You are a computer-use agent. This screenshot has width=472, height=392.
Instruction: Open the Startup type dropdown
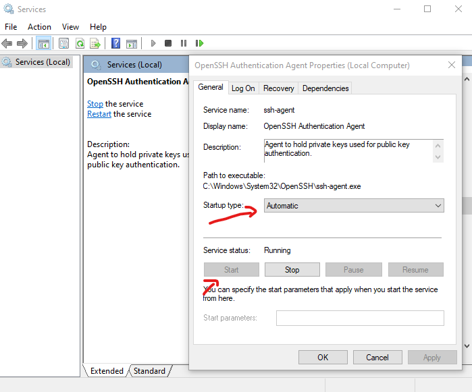354,206
